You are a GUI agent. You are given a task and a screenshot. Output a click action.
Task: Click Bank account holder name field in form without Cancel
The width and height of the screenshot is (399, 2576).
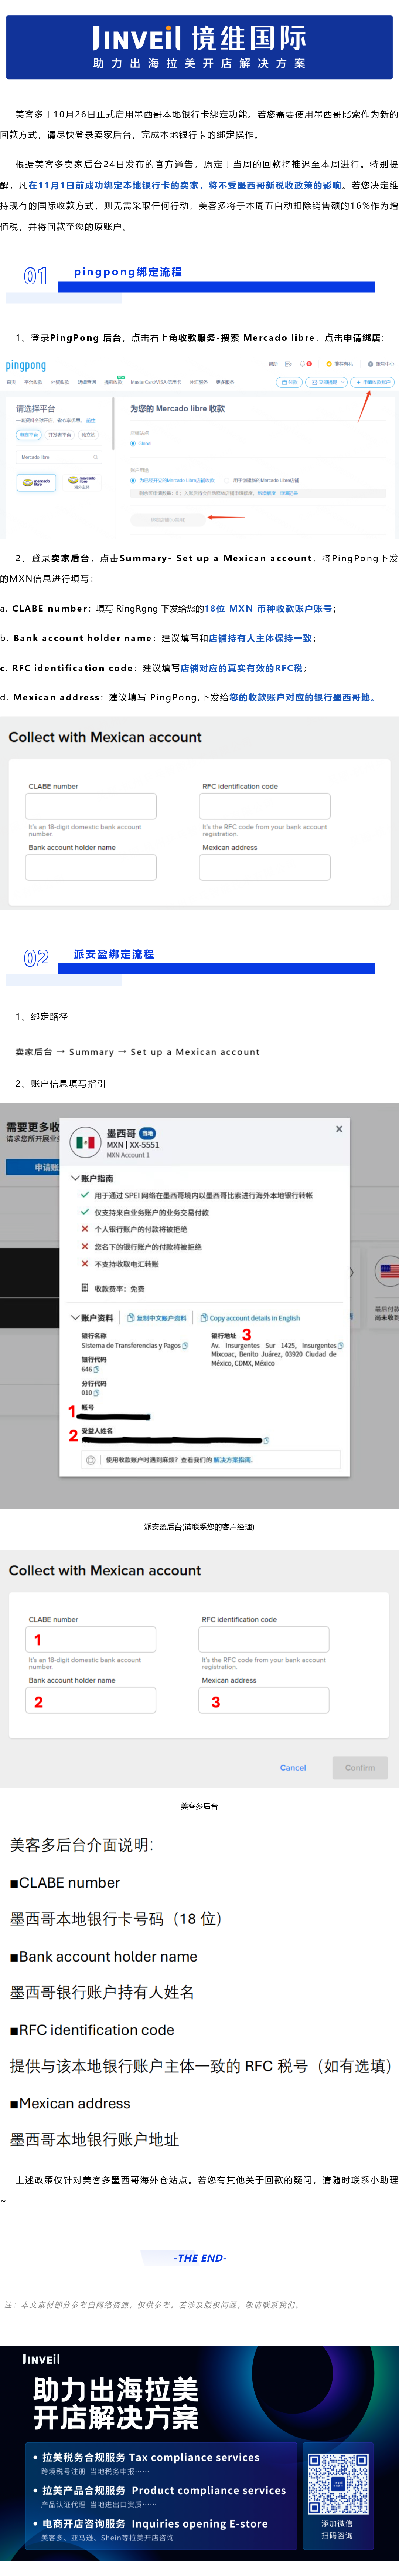click(x=91, y=867)
